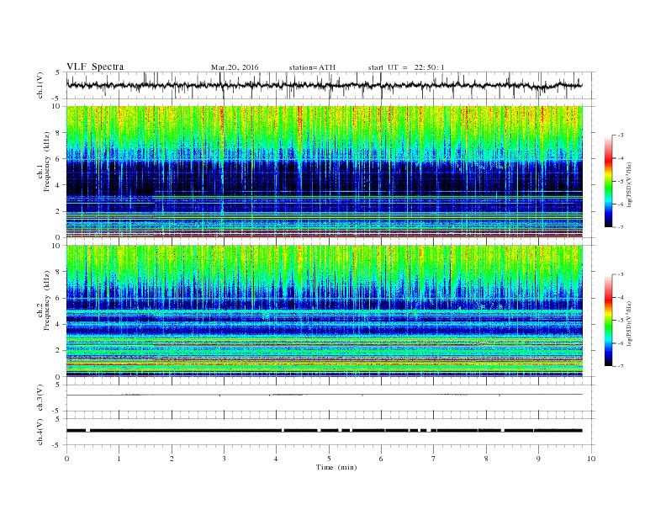Click the "station=ATH" label
The height and width of the screenshot is (515, 666).
312,67
